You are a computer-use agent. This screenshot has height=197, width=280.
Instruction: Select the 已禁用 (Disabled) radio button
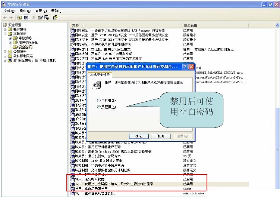pos(99,107)
